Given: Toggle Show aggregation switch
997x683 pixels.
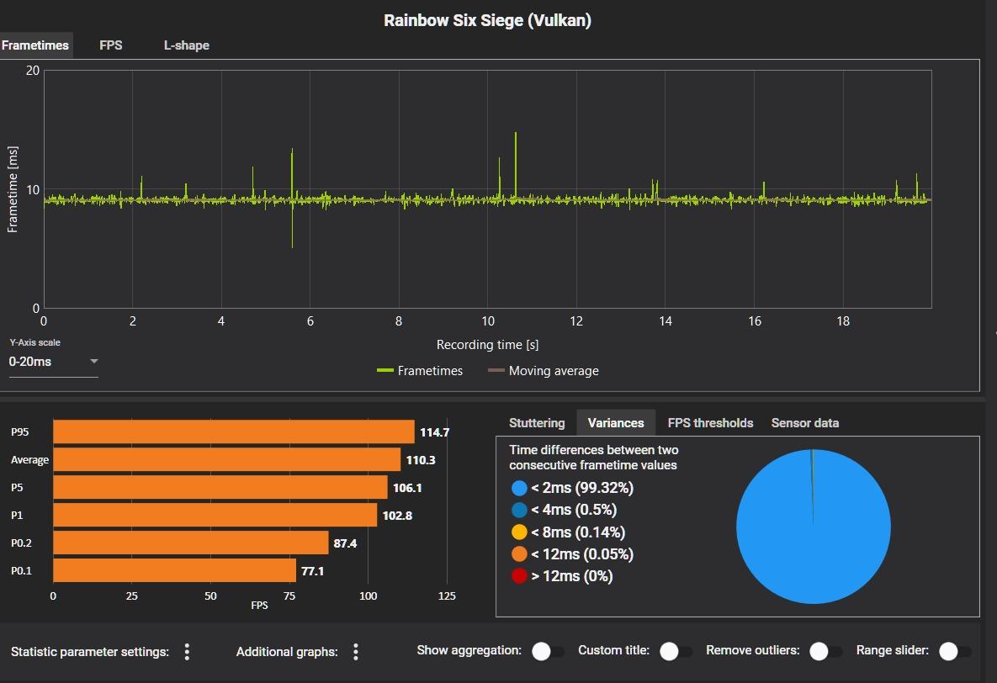Looking at the screenshot, I should point(548,651).
